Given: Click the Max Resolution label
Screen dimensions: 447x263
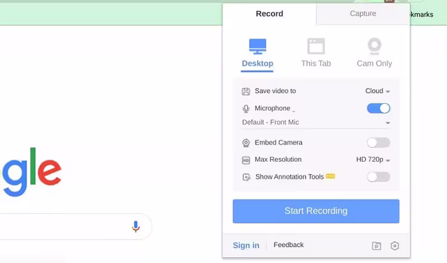Looking at the screenshot, I should coord(278,159).
